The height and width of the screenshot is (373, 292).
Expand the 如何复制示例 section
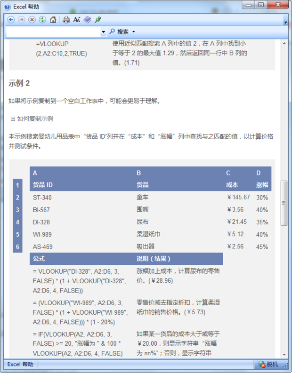[x=13, y=119]
